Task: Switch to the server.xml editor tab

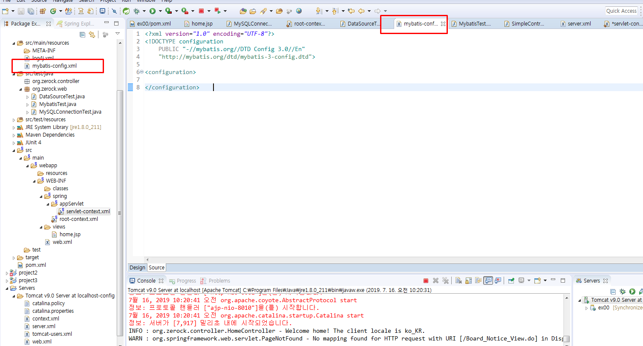Action: [x=576, y=24]
